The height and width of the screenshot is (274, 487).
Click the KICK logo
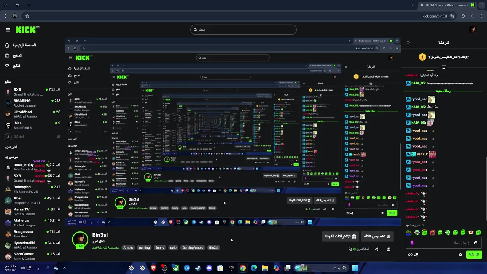(27, 29)
